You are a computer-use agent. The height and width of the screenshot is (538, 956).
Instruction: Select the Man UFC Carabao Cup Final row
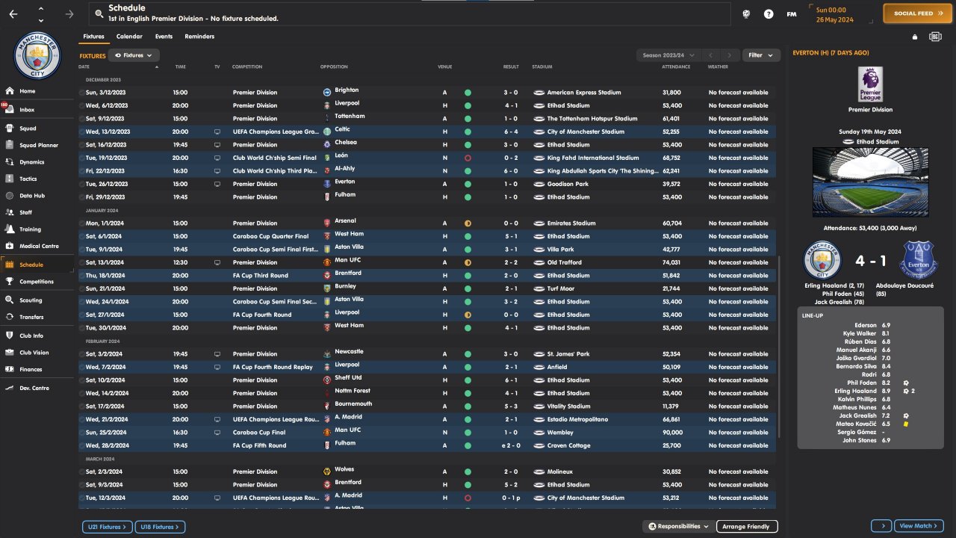pyautogui.click(x=426, y=433)
